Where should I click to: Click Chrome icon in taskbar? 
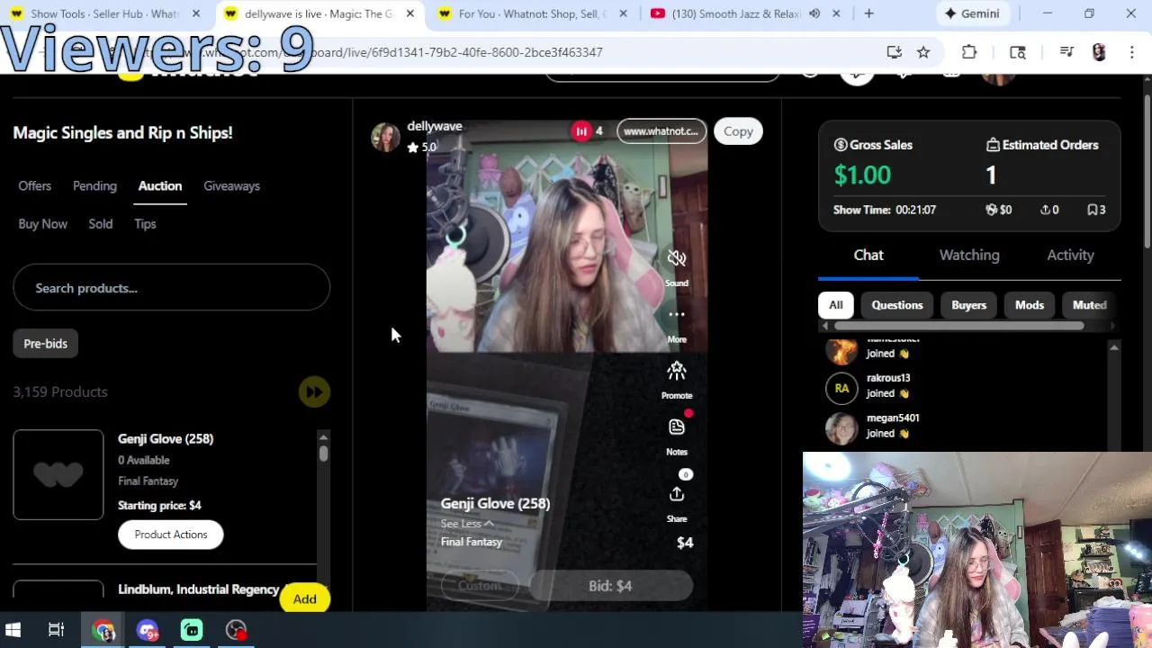pos(103,630)
